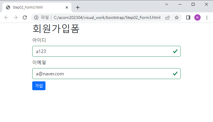Open the Chrome three-dot menu
This screenshot has height=122, width=213.
207,17
